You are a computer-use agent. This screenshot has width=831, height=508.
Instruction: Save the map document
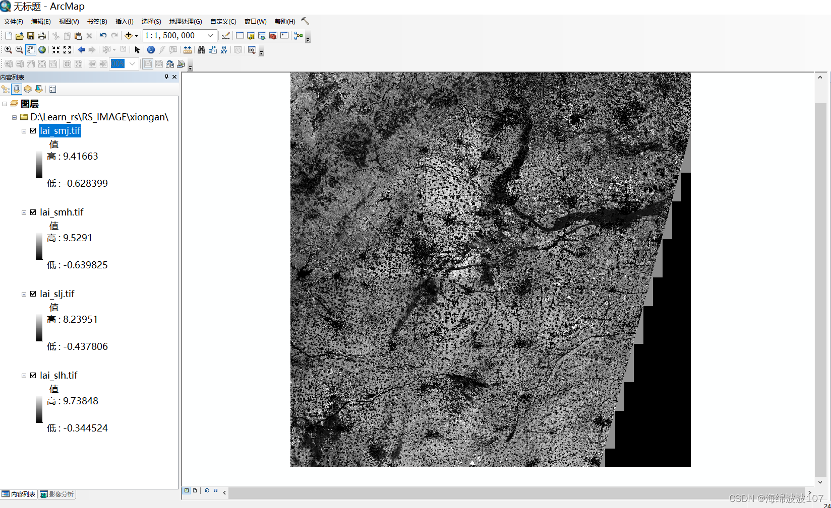click(31, 36)
